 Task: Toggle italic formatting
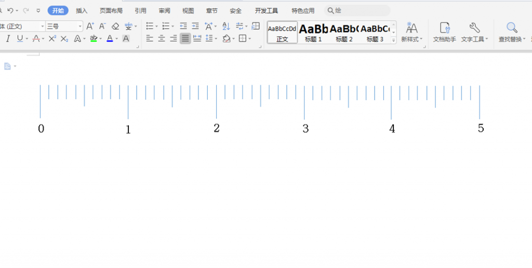click(8, 38)
